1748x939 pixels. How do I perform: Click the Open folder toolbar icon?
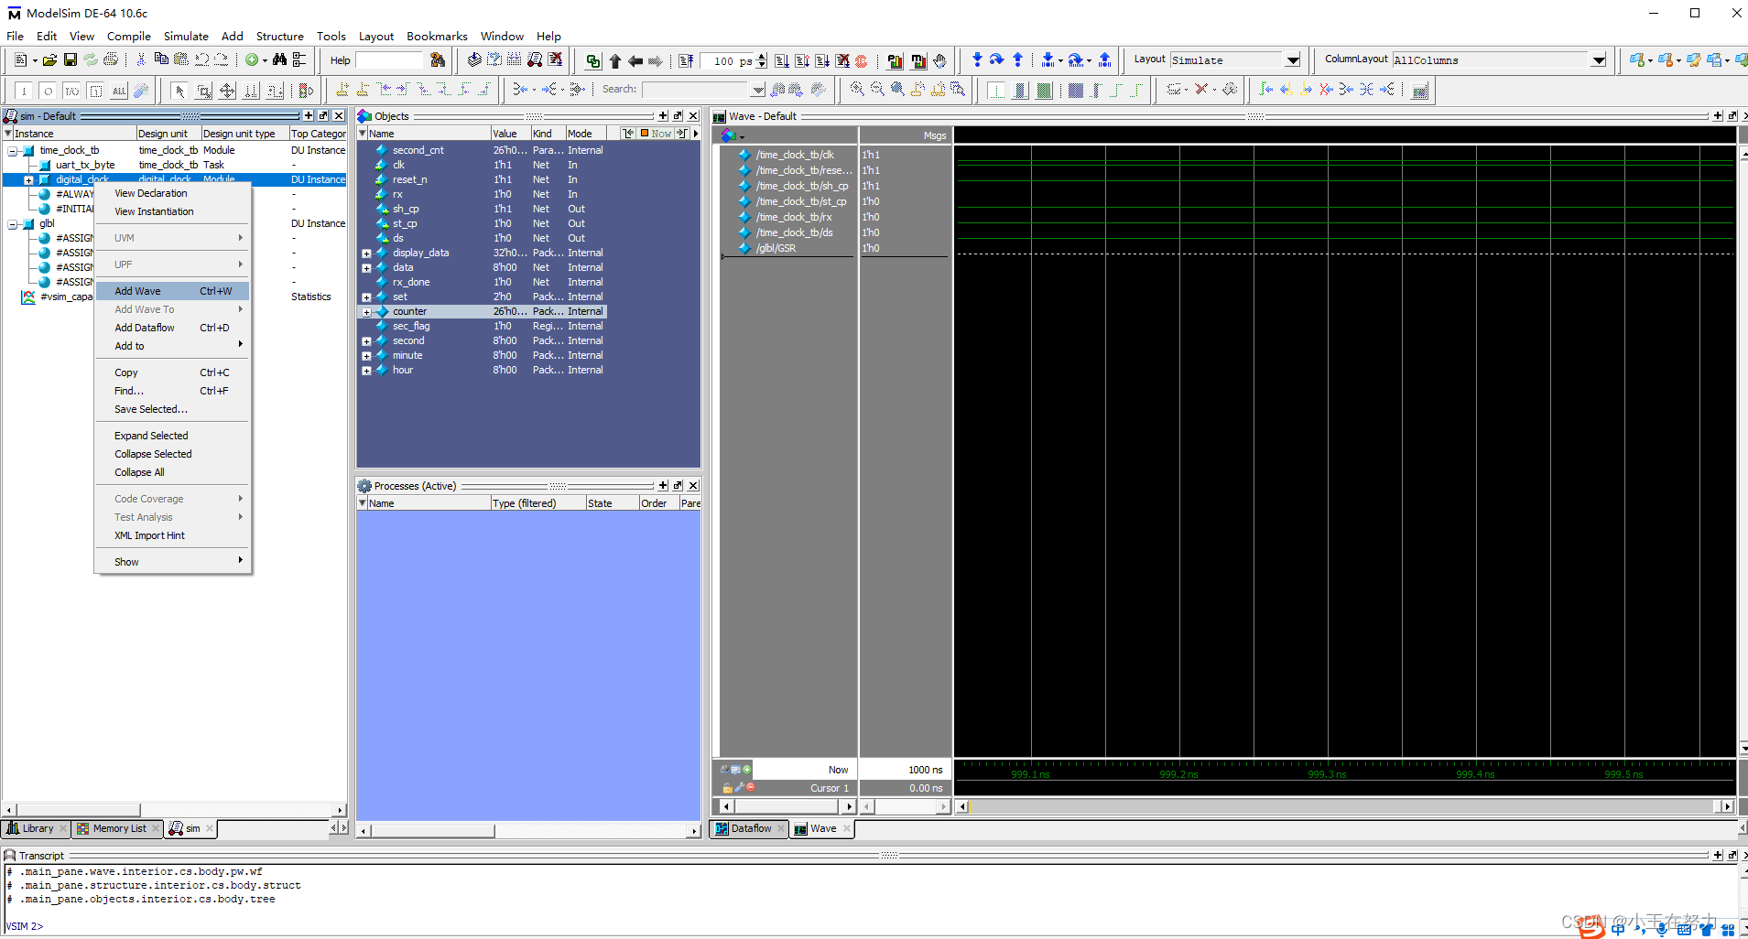point(49,60)
